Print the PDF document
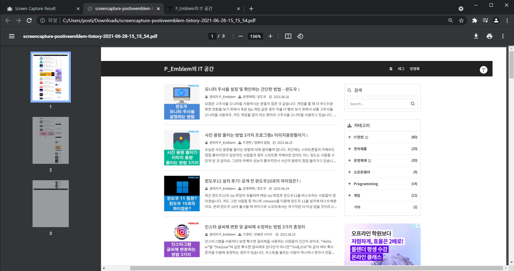 490,36
